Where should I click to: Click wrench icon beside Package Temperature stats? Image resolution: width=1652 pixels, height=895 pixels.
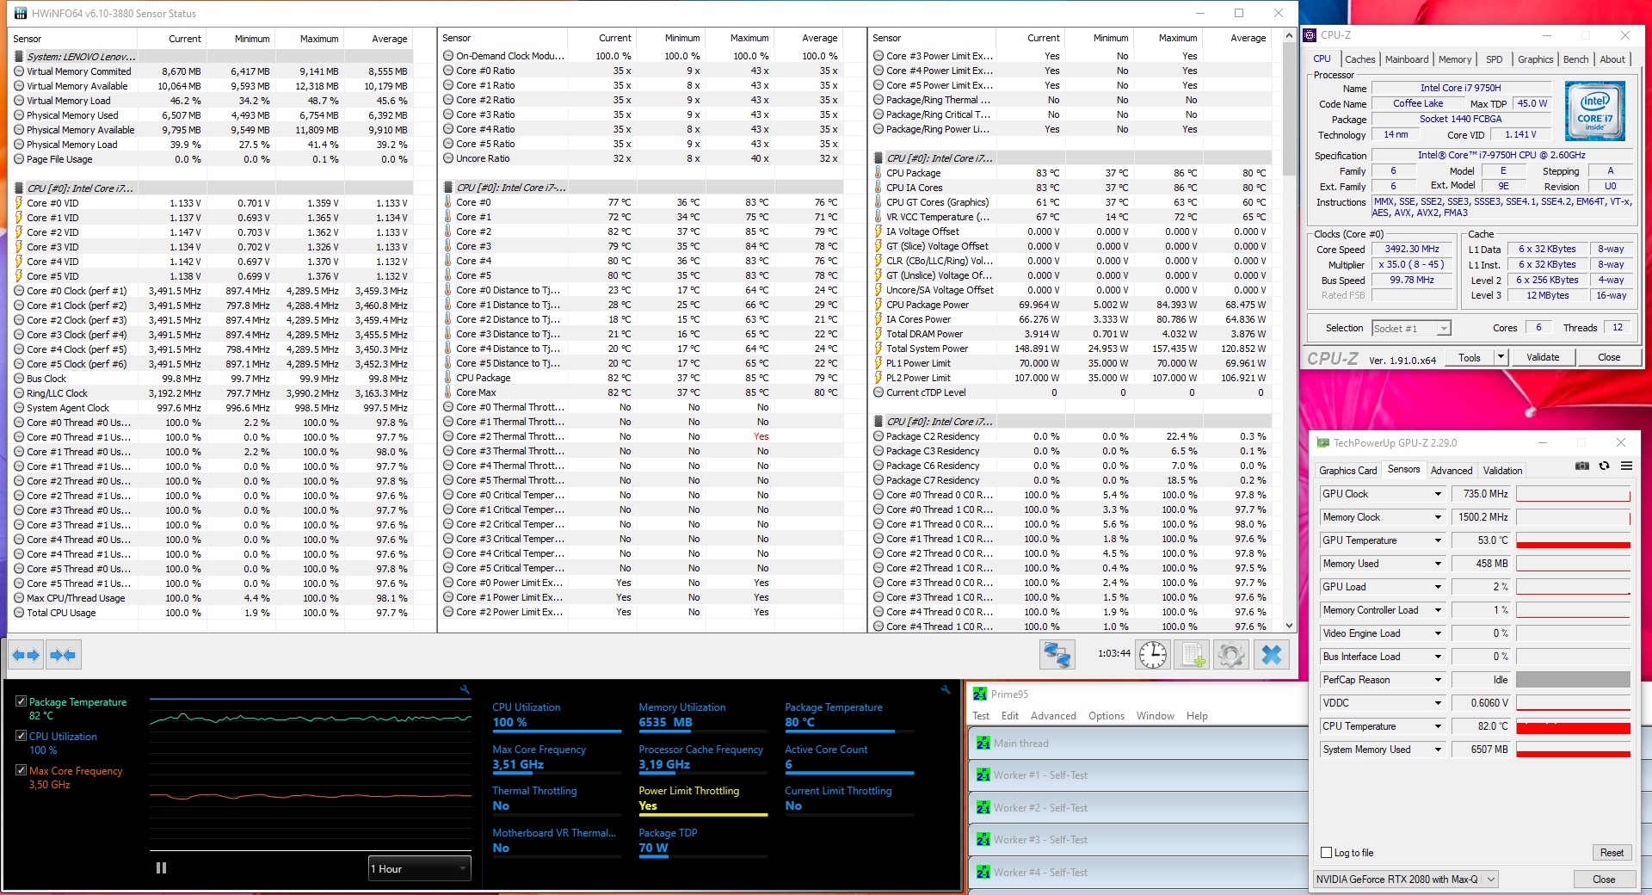coord(946,689)
